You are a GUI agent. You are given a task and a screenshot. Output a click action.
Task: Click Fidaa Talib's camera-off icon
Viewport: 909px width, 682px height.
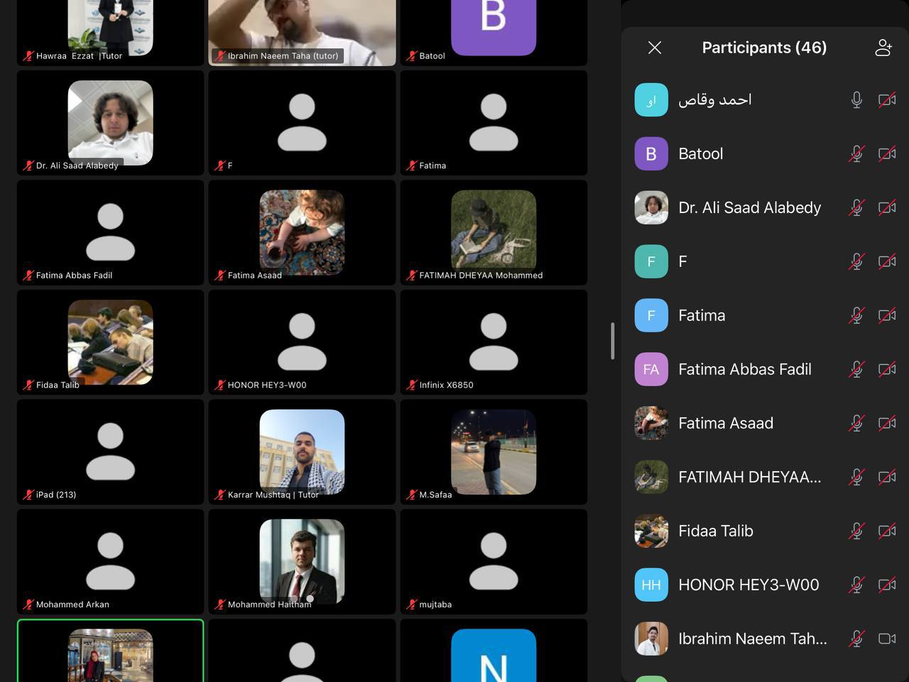pos(887,531)
